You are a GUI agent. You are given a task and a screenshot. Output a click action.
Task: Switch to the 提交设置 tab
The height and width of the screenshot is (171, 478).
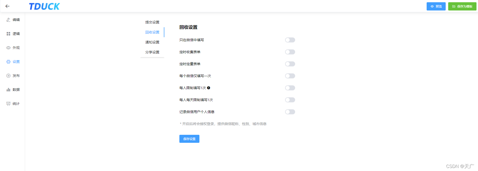tap(152, 22)
